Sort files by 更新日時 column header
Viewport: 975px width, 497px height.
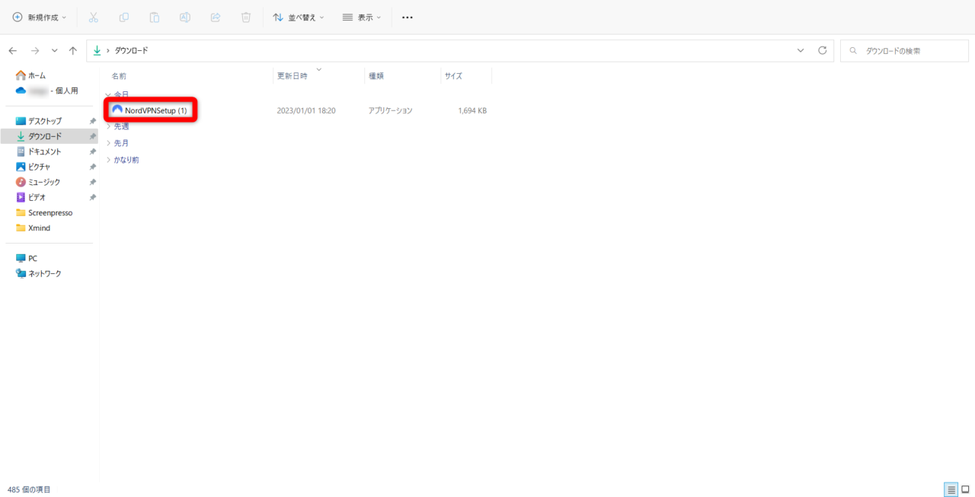coord(292,76)
